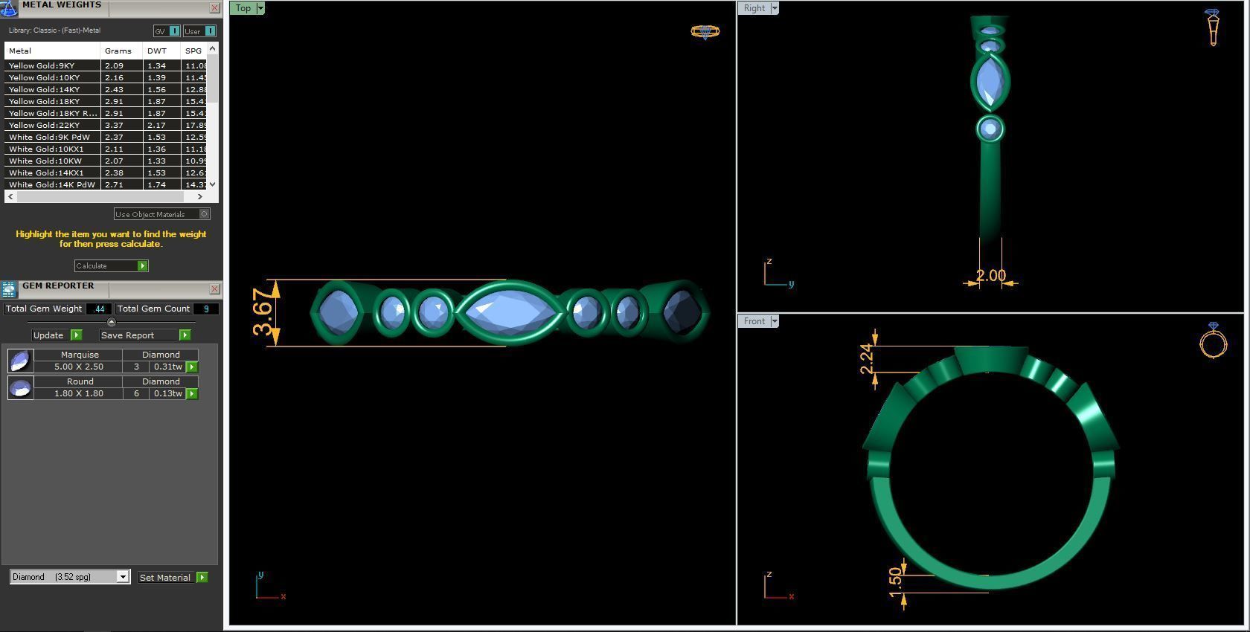Select the White Gold:10KX1 row
The height and width of the screenshot is (632, 1250).
tap(106, 149)
